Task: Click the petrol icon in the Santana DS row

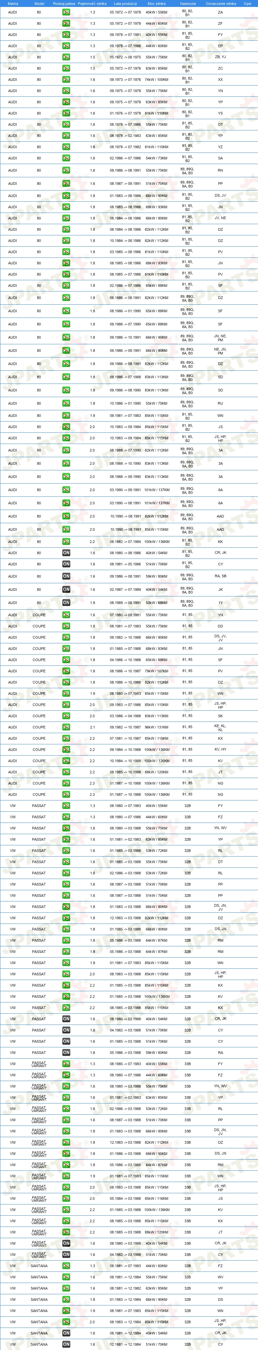Action: (66, 1300)
